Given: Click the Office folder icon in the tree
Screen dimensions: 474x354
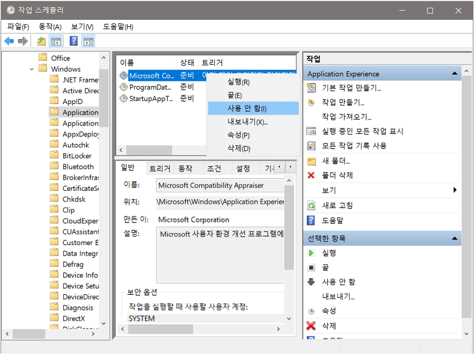Looking at the screenshot, I should coord(43,57).
